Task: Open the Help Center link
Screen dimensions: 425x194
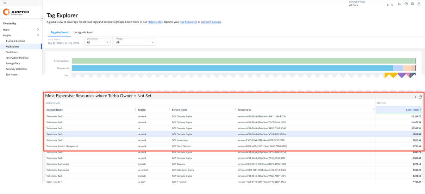Action: tap(155, 22)
